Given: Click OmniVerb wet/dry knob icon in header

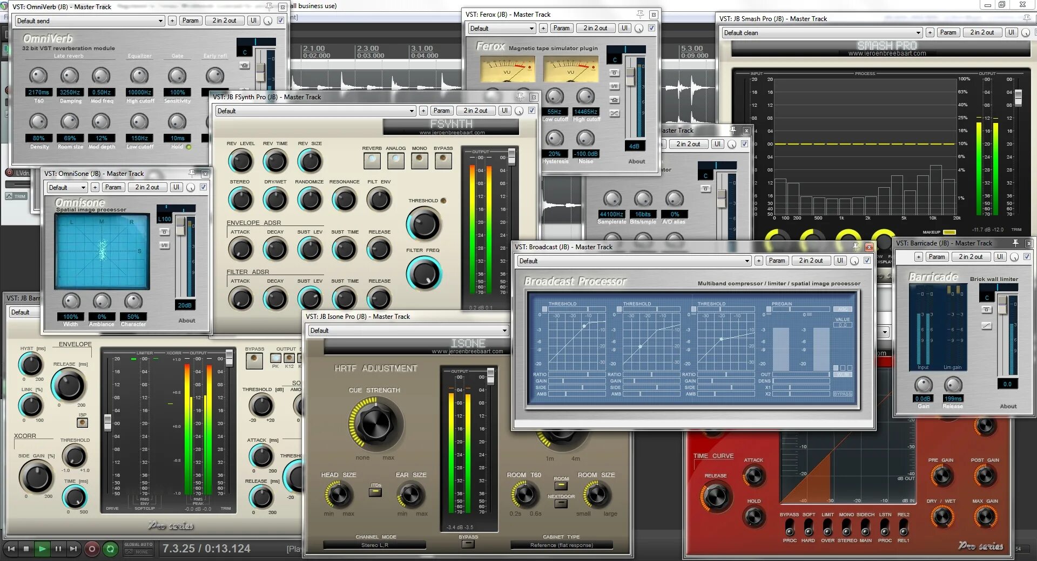Looking at the screenshot, I should click(268, 20).
